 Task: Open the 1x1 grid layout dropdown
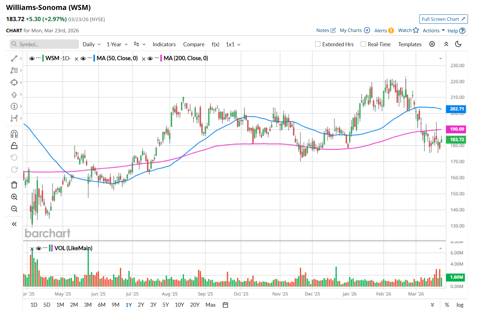pos(233,44)
